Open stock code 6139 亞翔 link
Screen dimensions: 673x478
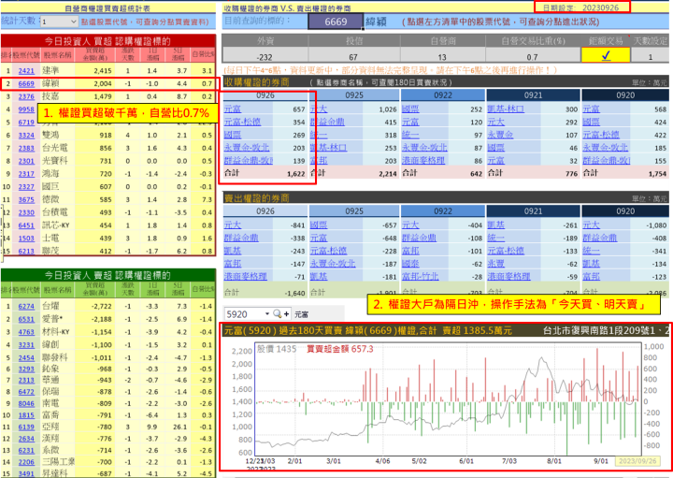point(26,427)
